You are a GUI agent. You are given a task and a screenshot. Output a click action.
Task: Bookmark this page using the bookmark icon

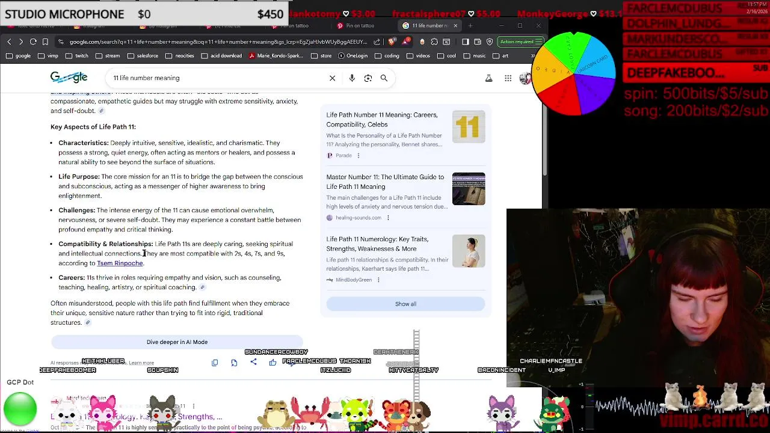(45, 41)
